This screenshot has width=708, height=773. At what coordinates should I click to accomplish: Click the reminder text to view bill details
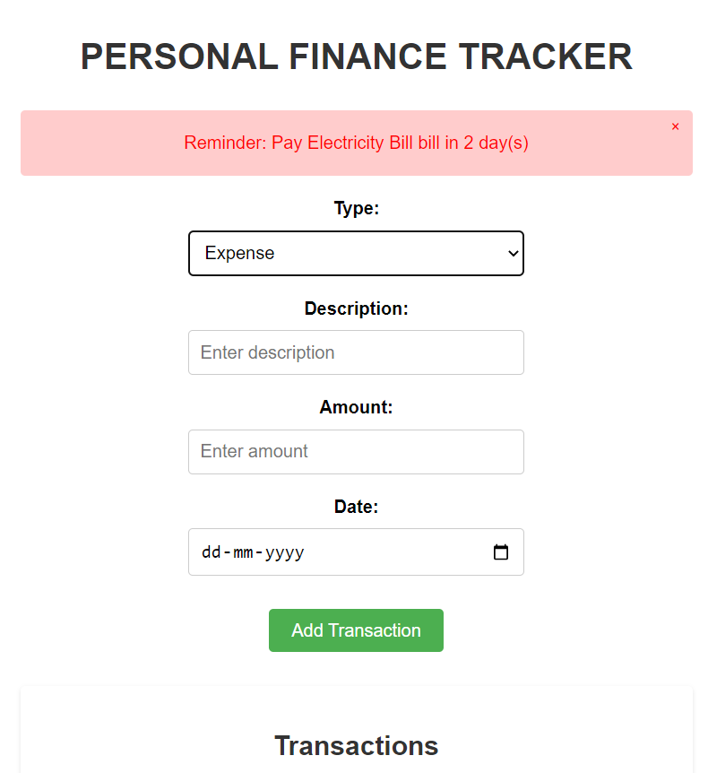tap(356, 143)
